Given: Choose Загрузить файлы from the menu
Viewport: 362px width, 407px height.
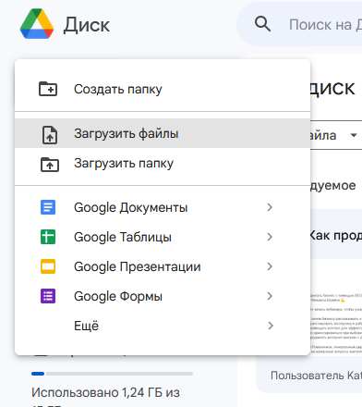Looking at the screenshot, I should tap(163, 133).
